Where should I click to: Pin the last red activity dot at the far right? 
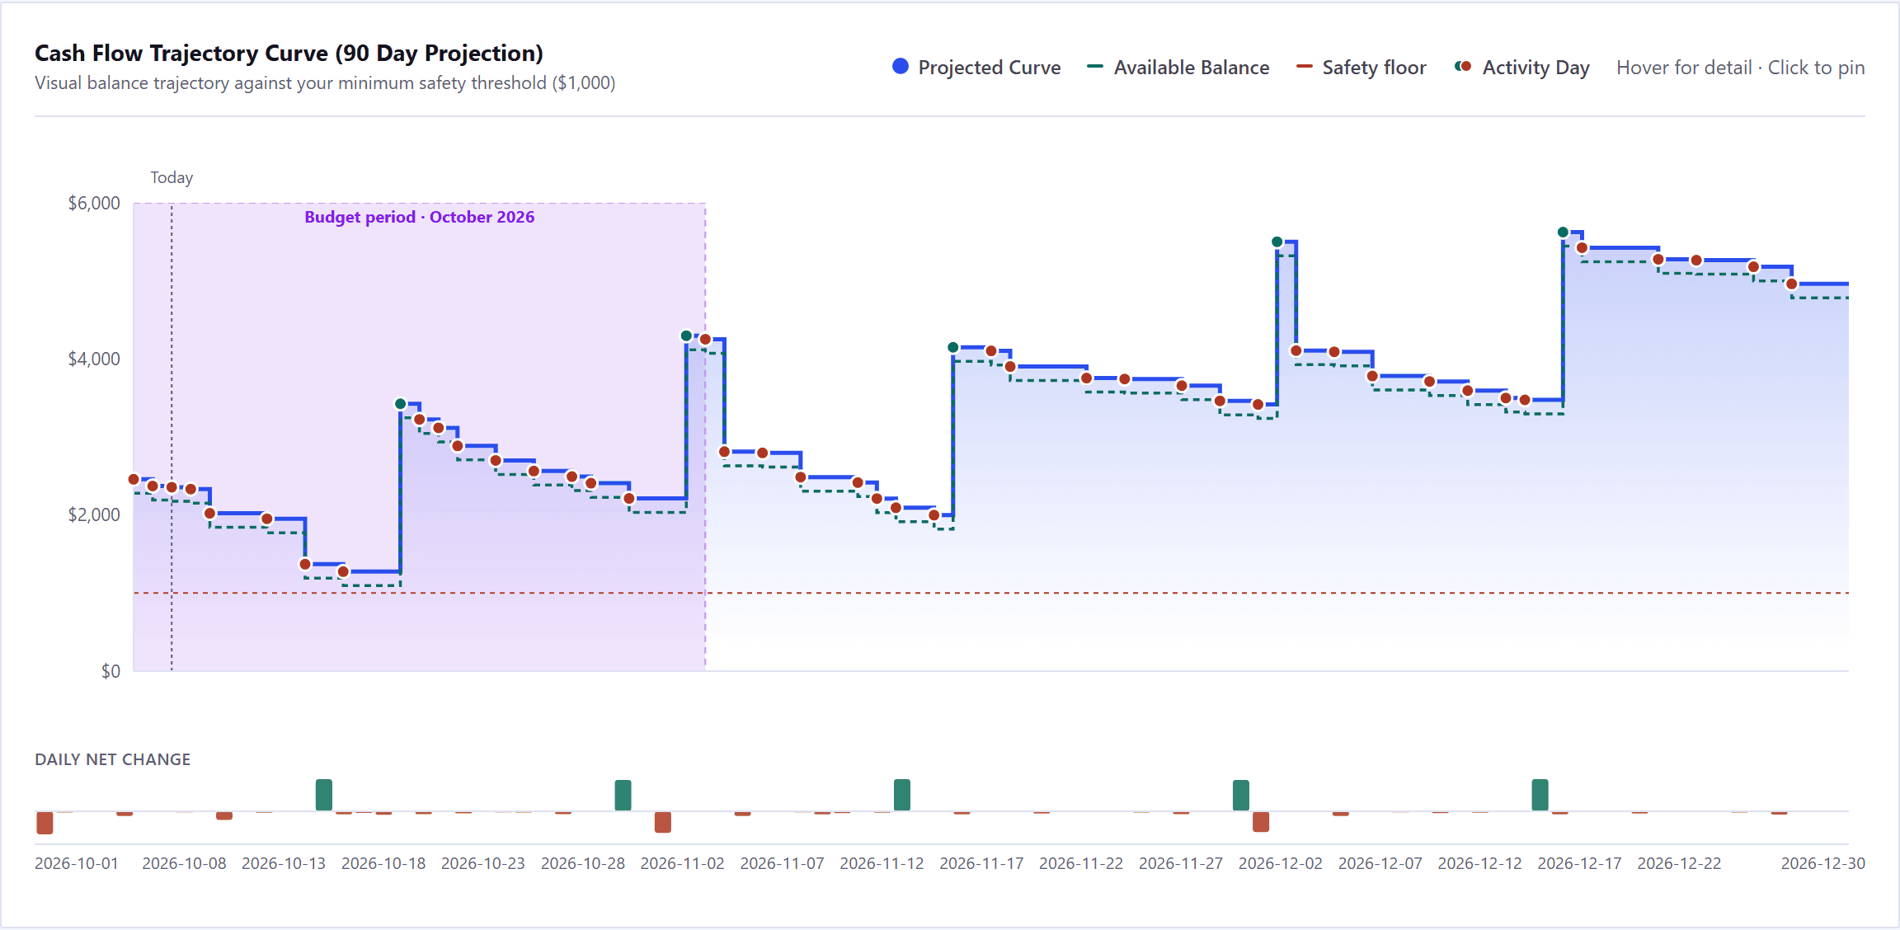tap(1791, 284)
